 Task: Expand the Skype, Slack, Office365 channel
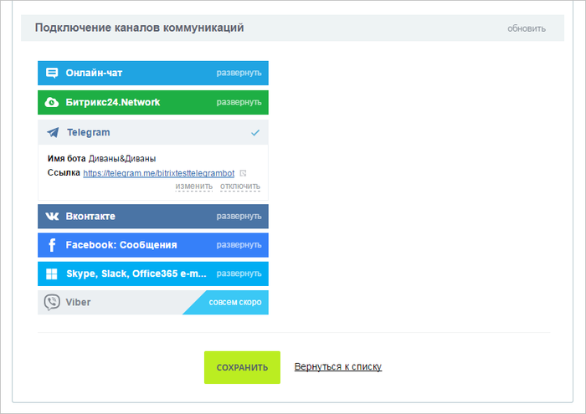click(239, 273)
